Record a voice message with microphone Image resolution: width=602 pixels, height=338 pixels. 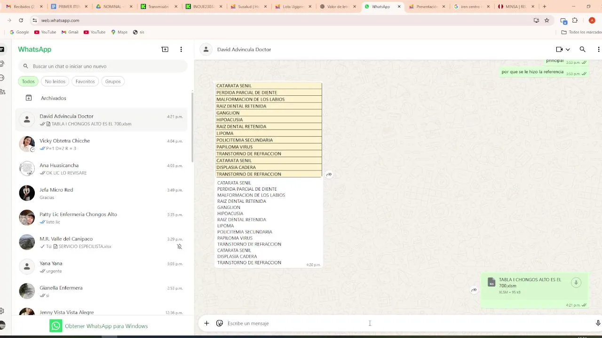(x=598, y=323)
